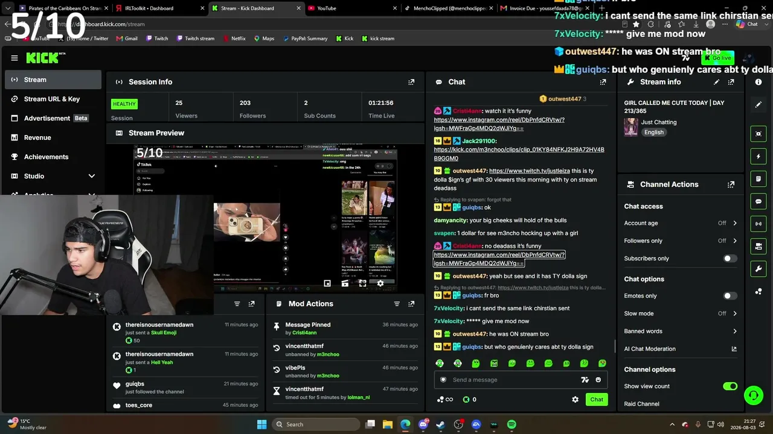
Task: Pop out the Chat panel
Action: [603, 82]
